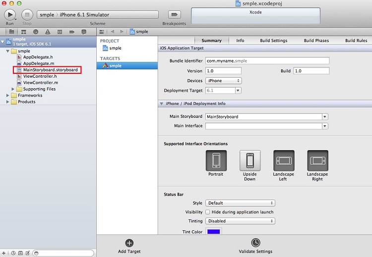The height and width of the screenshot is (257, 372).
Task: Select smple target under TARGETS
Action: [127, 66]
